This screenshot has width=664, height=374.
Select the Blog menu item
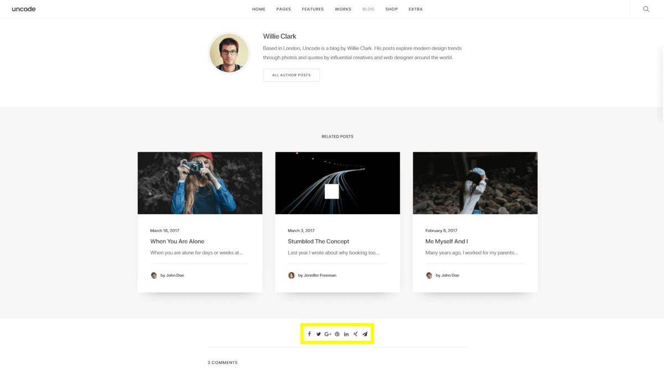coord(369,9)
